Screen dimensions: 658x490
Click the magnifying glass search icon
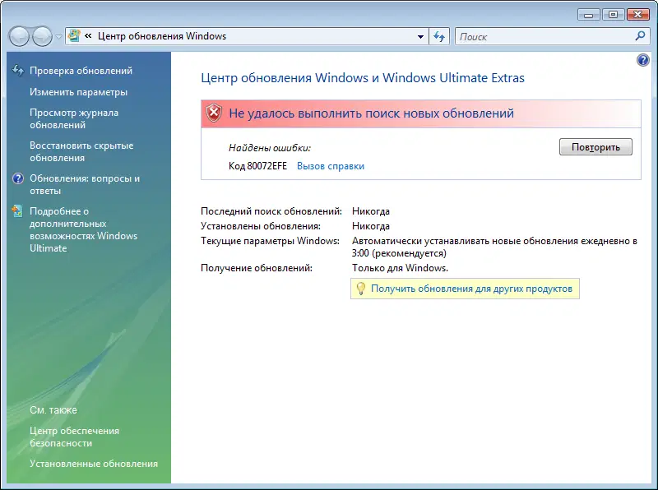[641, 36]
